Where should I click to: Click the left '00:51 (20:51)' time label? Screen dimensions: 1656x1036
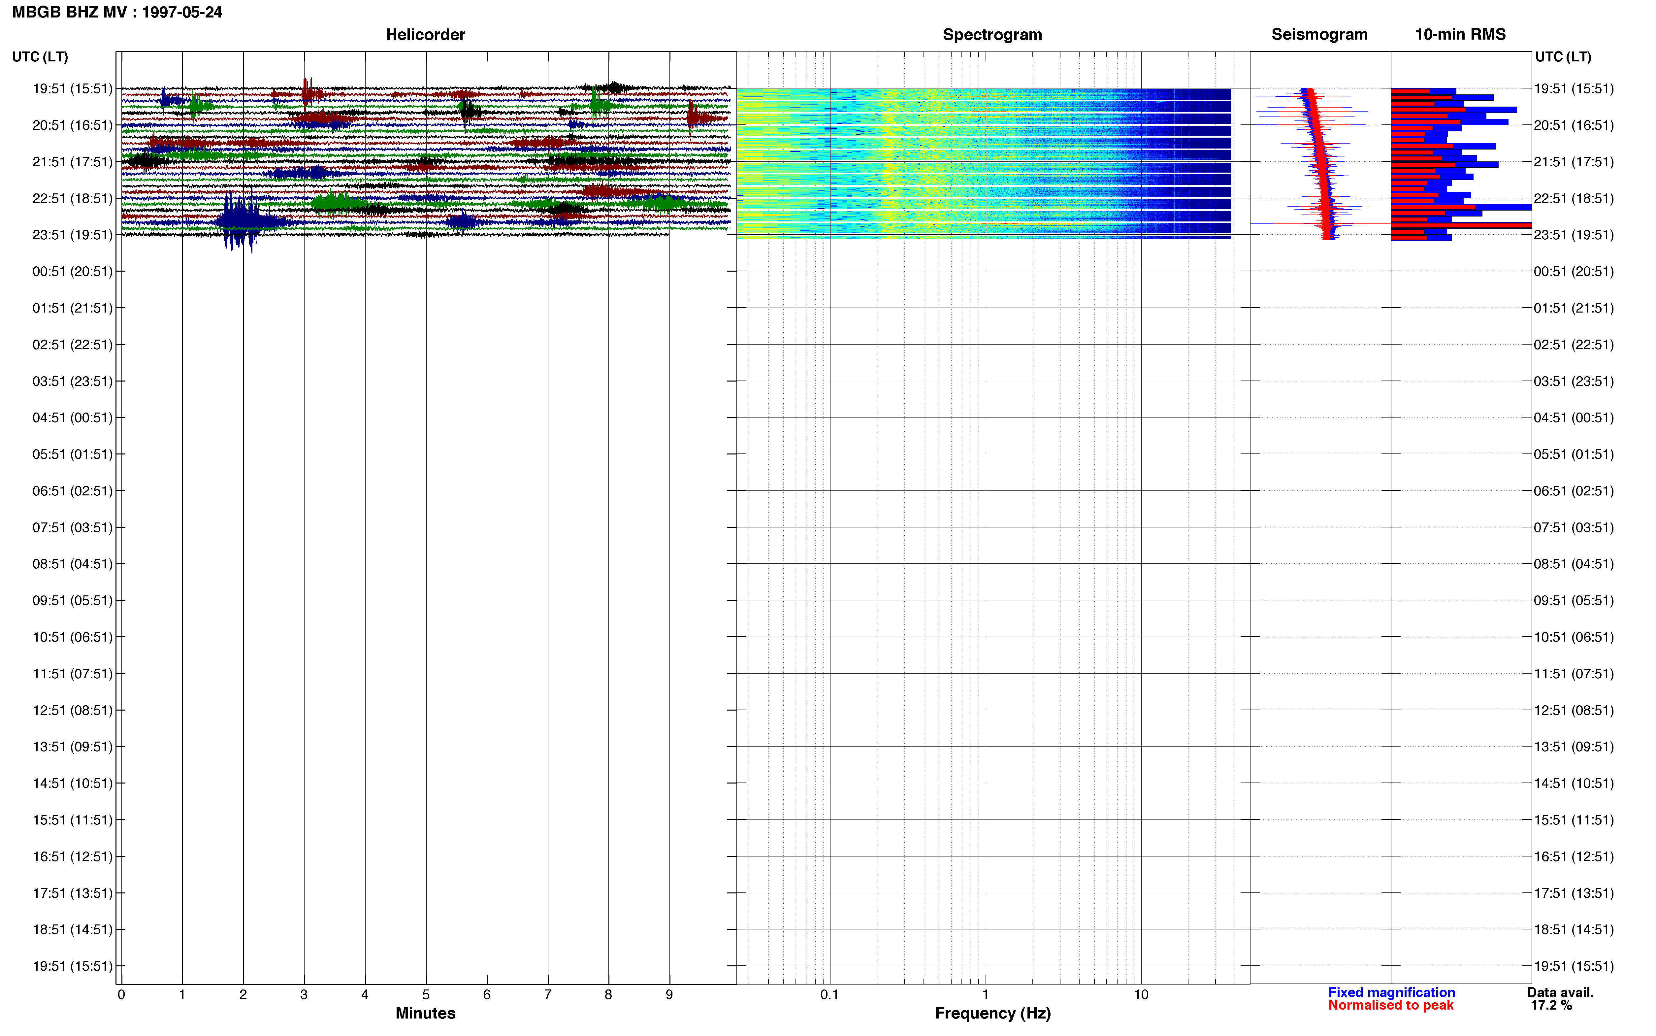point(73,271)
